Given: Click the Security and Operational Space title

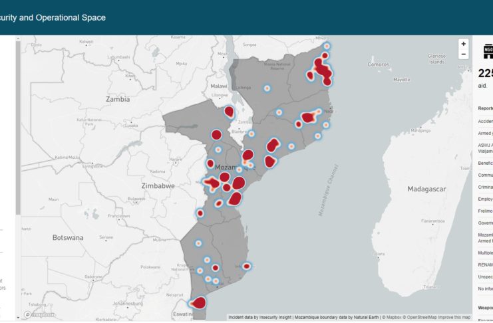Looking at the screenshot, I should [x=53, y=18].
